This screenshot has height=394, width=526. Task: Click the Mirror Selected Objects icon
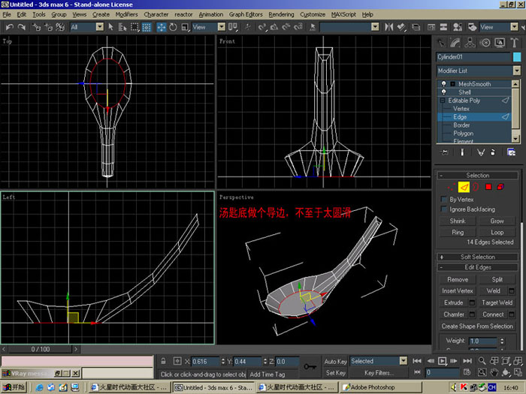coord(388,27)
